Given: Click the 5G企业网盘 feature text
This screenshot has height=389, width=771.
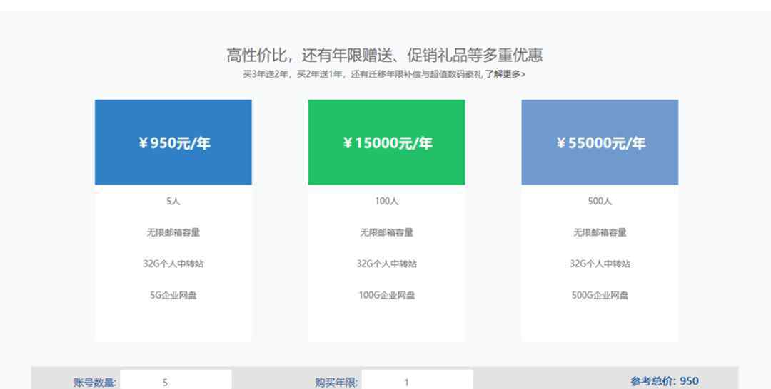Looking at the screenshot, I should 173,295.
